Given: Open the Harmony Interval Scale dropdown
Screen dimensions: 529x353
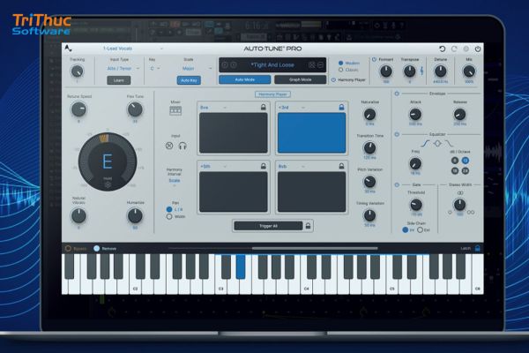Looking at the screenshot, I should coord(175,182).
